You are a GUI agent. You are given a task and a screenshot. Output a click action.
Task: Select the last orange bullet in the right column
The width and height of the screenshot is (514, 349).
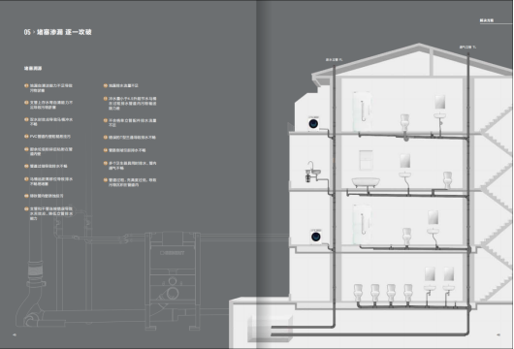click(106, 180)
